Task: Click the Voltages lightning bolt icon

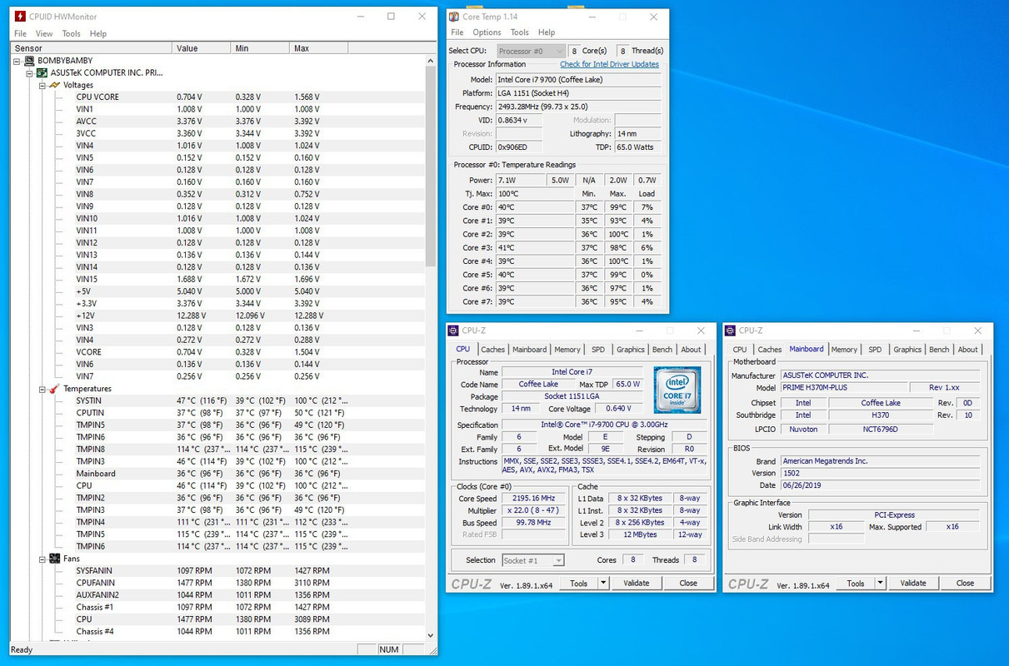Action: coord(55,85)
